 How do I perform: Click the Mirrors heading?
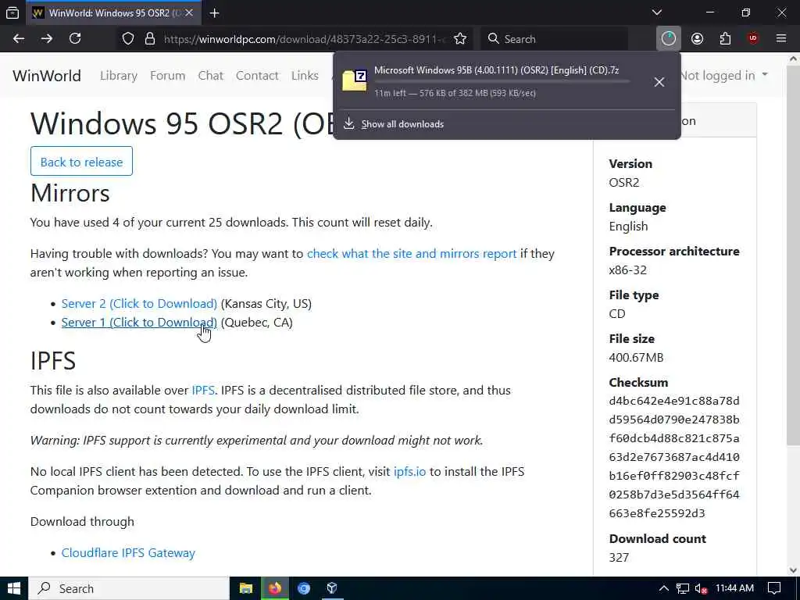pos(70,194)
